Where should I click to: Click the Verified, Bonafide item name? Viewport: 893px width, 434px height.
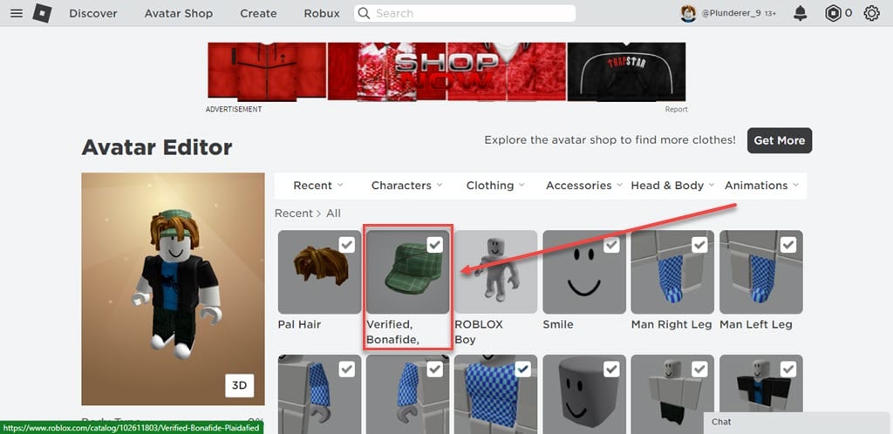pyautogui.click(x=392, y=332)
